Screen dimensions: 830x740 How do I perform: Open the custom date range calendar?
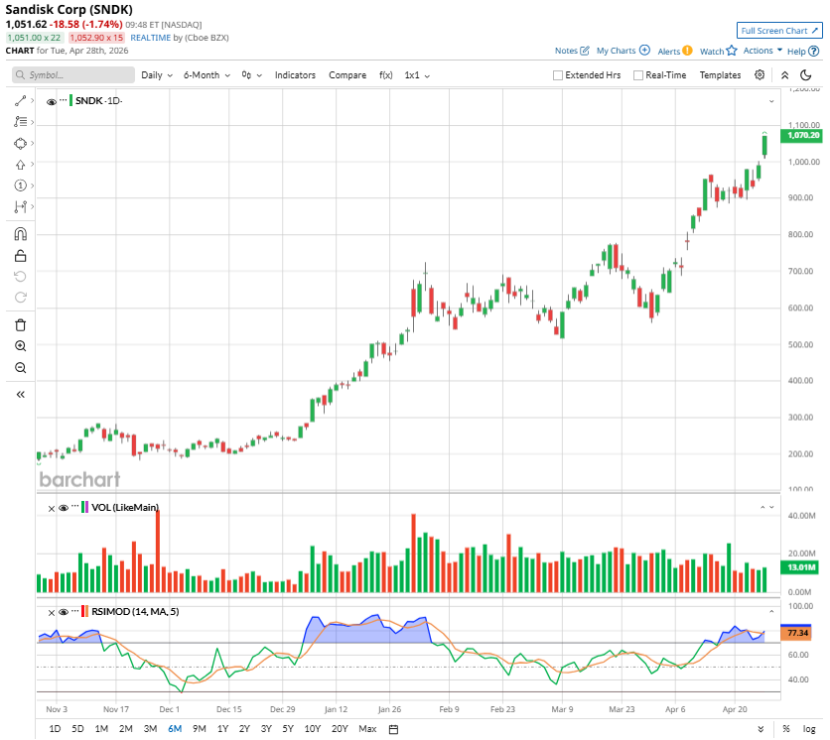click(x=393, y=729)
